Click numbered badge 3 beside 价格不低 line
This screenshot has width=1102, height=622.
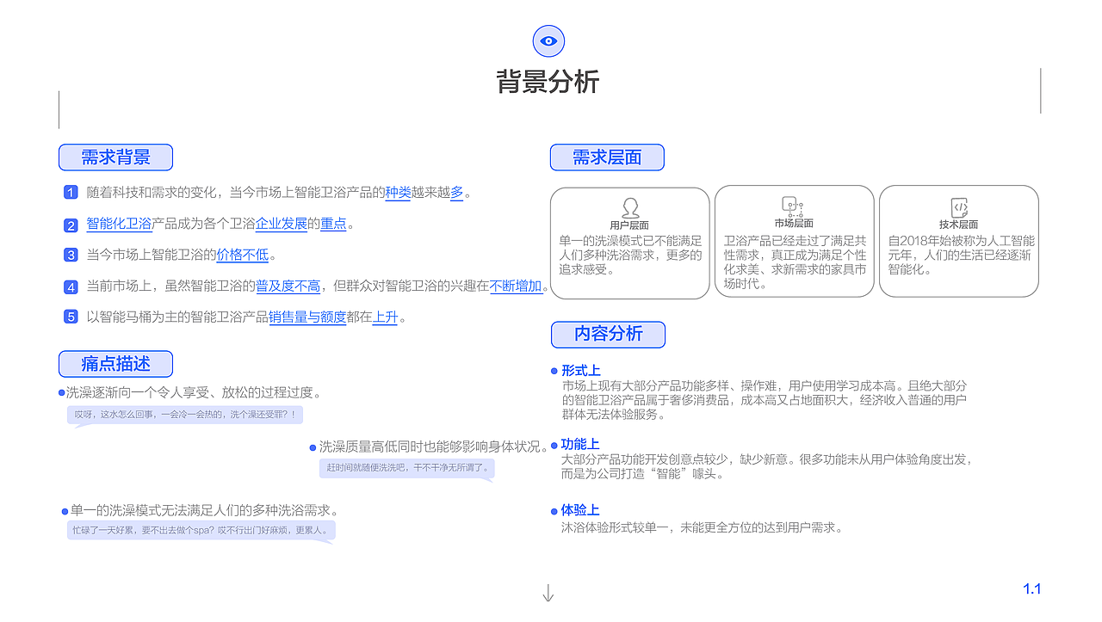point(70,255)
